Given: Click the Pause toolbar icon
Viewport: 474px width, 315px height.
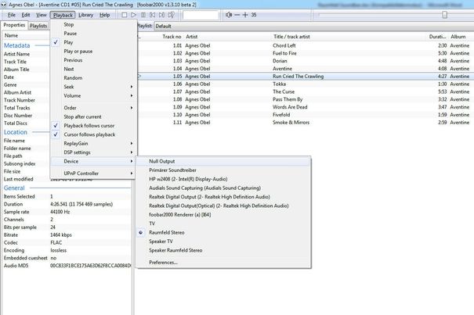Looking at the screenshot, I should click(144, 15).
